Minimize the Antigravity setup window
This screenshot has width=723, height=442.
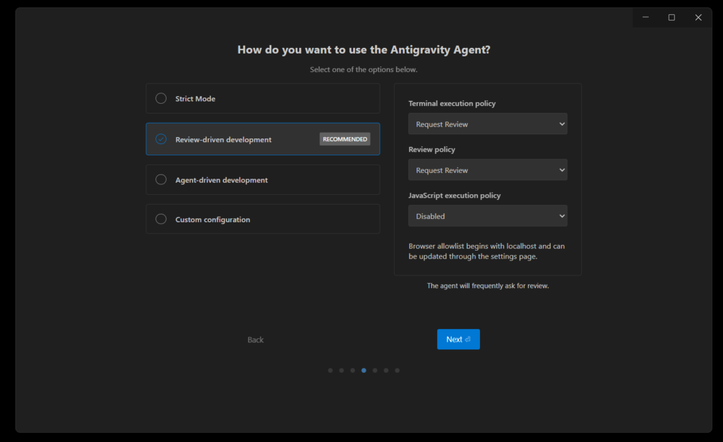pyautogui.click(x=645, y=18)
